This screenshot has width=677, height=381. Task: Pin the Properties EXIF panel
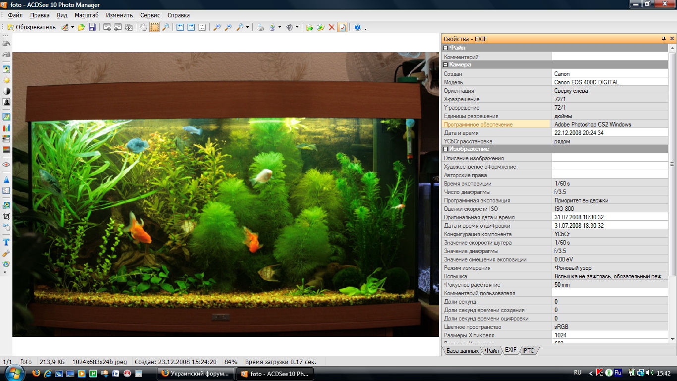pos(664,39)
